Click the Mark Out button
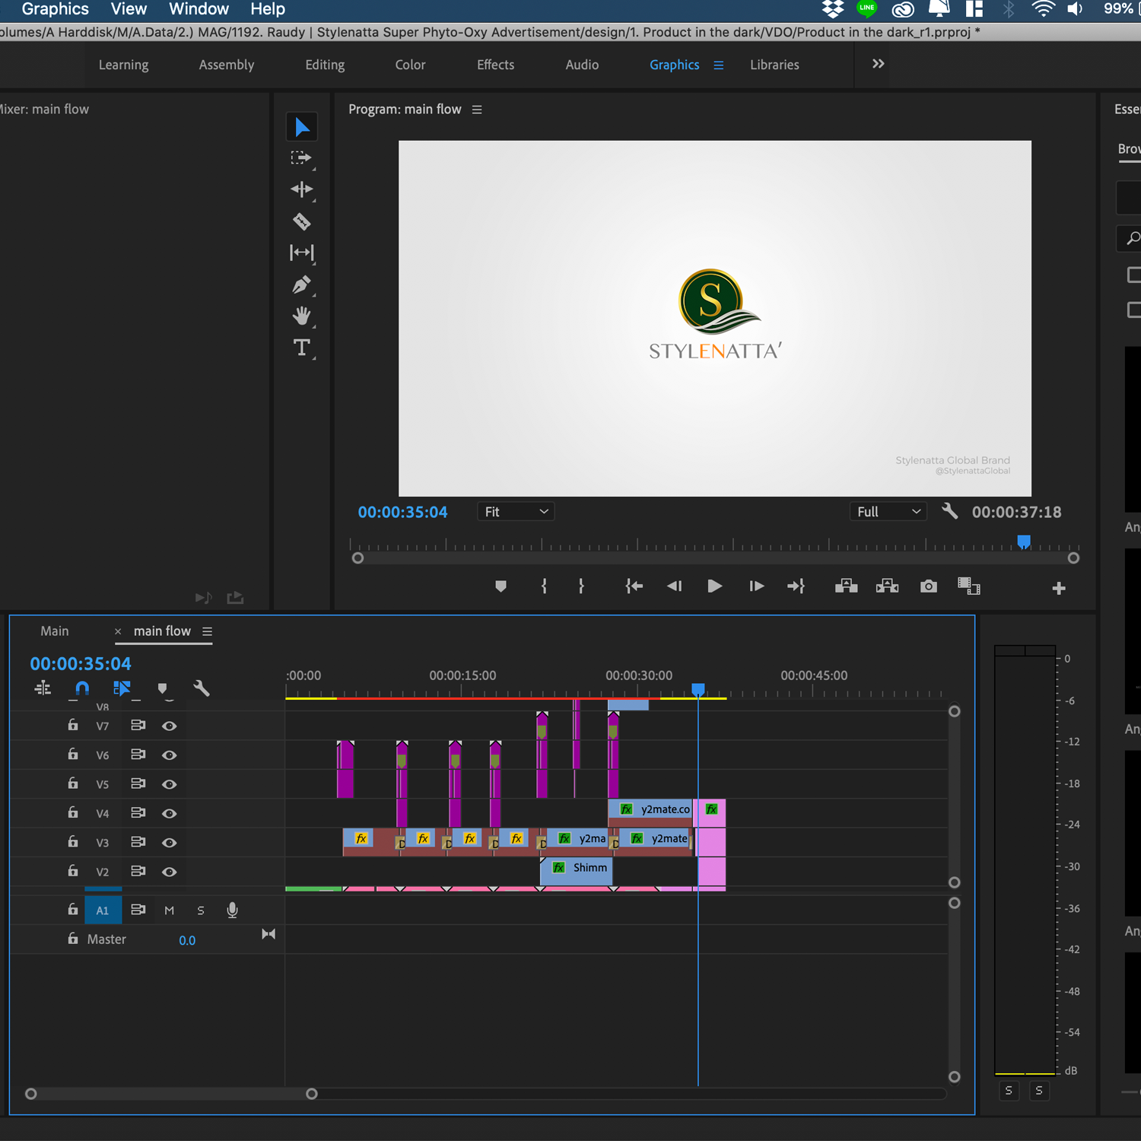 (x=581, y=586)
